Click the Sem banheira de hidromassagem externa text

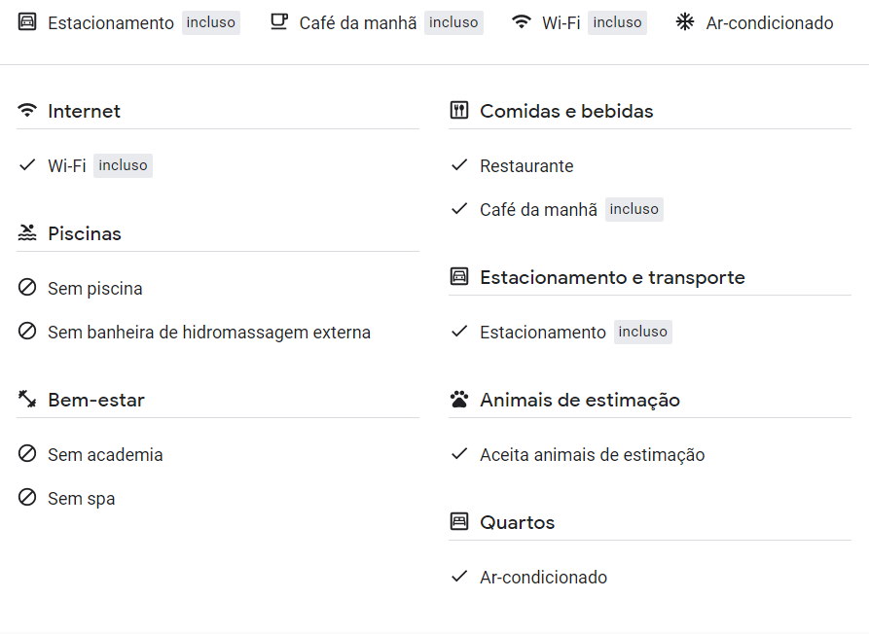click(209, 333)
